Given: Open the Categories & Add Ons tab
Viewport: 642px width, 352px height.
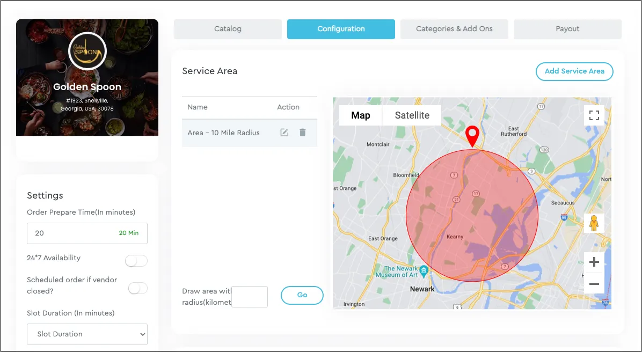Looking at the screenshot, I should [454, 29].
